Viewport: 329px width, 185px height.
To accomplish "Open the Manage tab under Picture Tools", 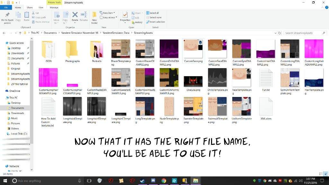I will point(54,7).
